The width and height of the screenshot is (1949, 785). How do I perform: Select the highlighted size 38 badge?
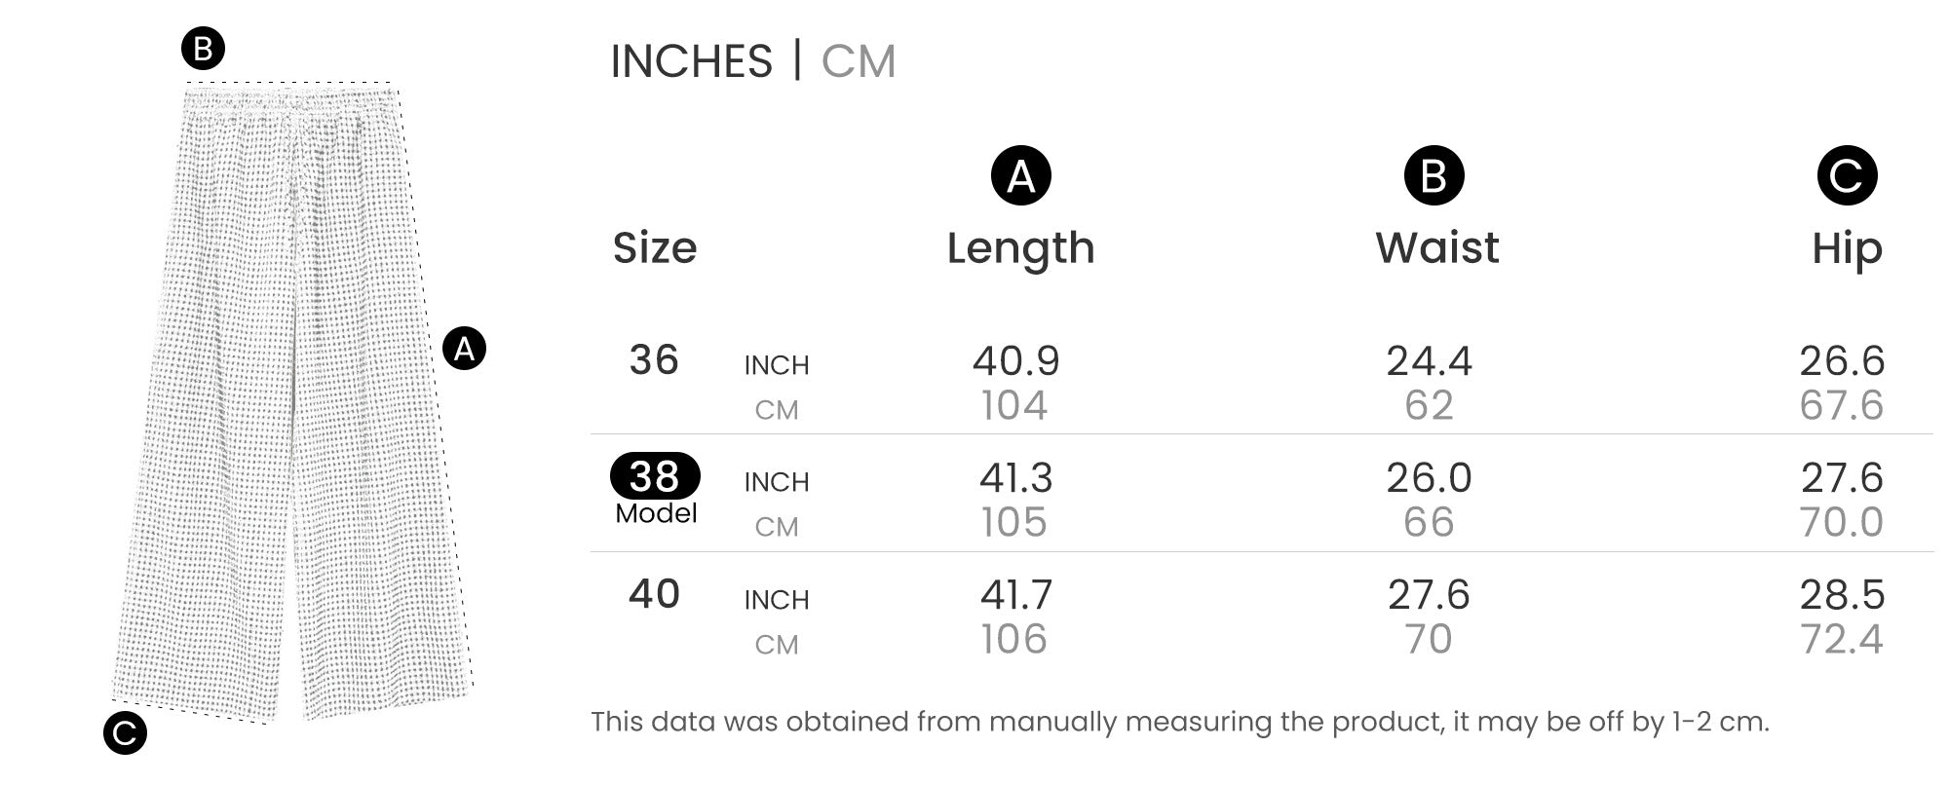655,476
